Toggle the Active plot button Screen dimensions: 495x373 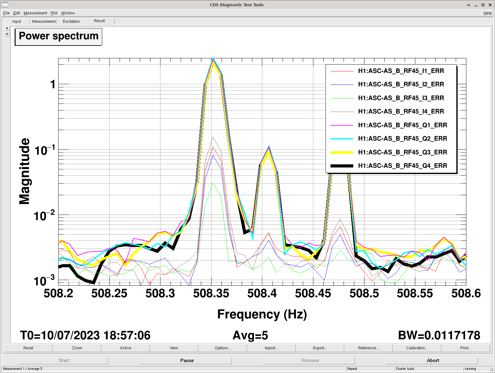[126, 348]
